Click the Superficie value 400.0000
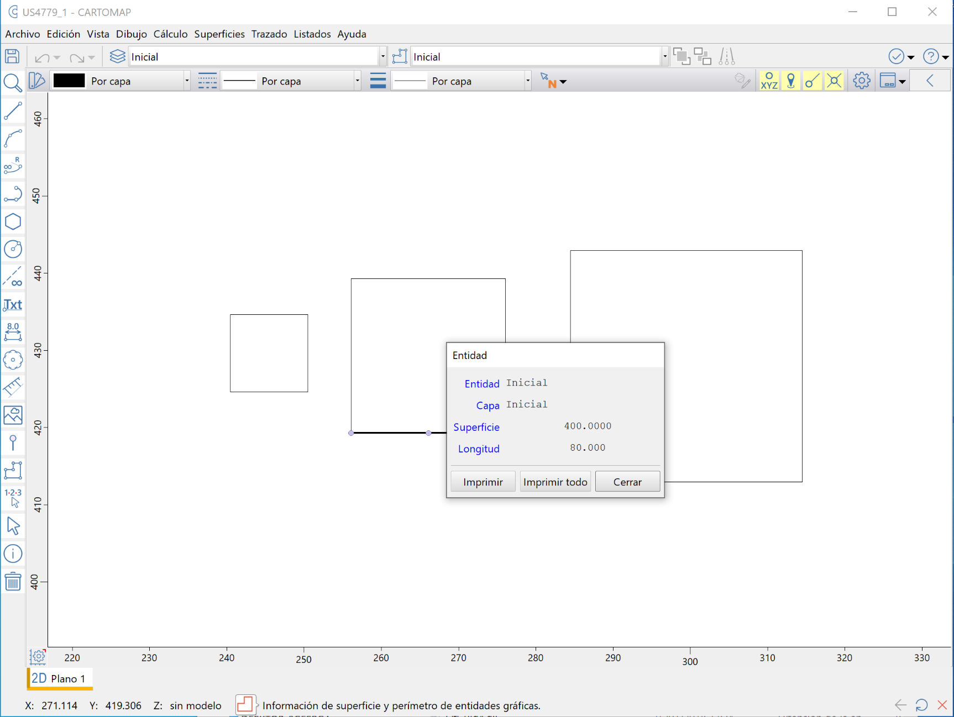Screen dimensions: 954x717 pyautogui.click(x=588, y=426)
